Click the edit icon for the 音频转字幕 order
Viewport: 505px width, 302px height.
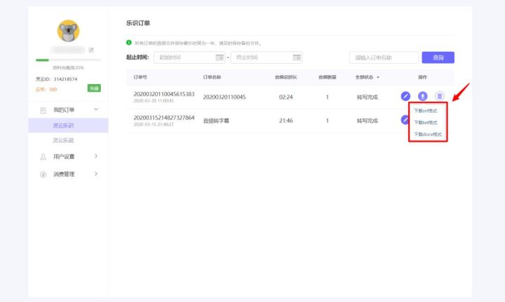[x=405, y=120]
